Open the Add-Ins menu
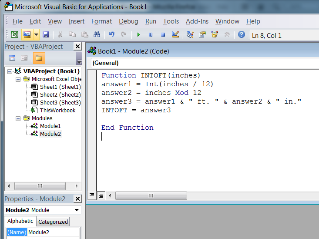This screenshot has height=239, width=319. pyautogui.click(x=197, y=21)
